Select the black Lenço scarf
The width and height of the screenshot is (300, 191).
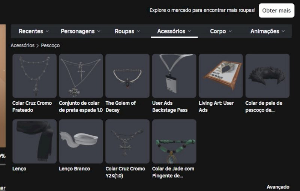(34, 141)
